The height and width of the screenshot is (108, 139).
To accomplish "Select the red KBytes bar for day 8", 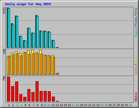I will 37,91.
